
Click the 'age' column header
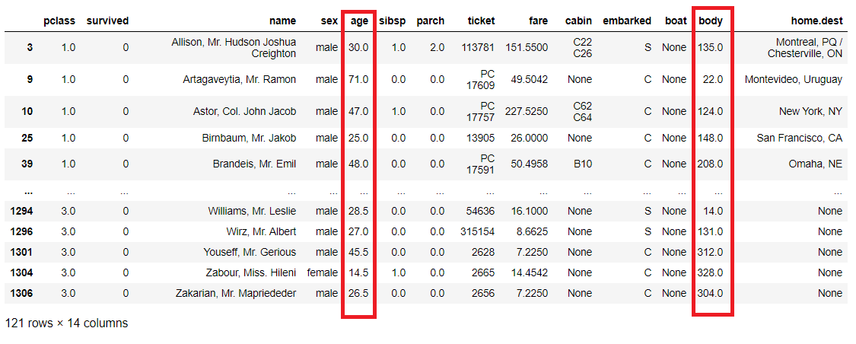pos(359,21)
